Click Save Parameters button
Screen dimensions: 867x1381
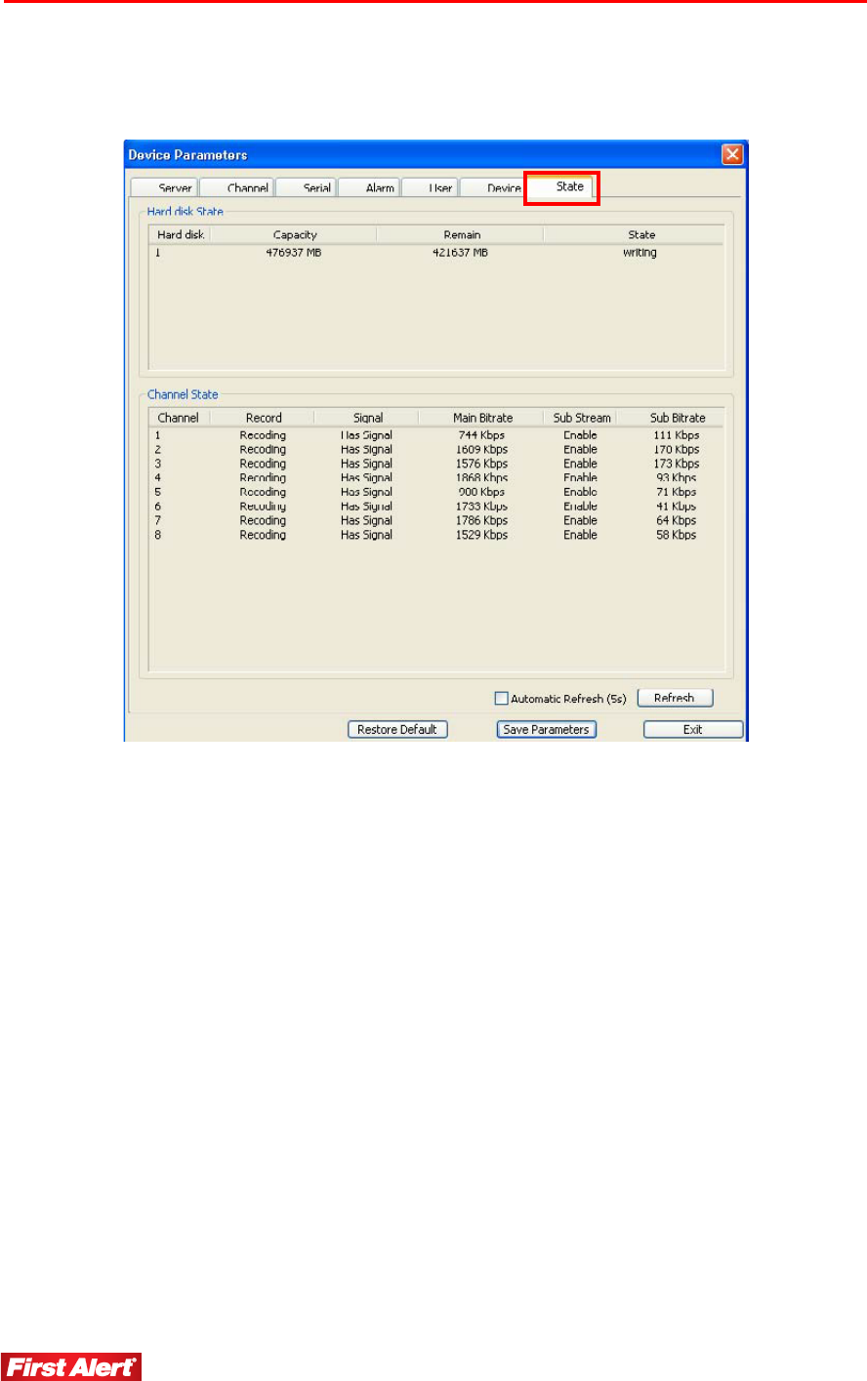tap(547, 729)
